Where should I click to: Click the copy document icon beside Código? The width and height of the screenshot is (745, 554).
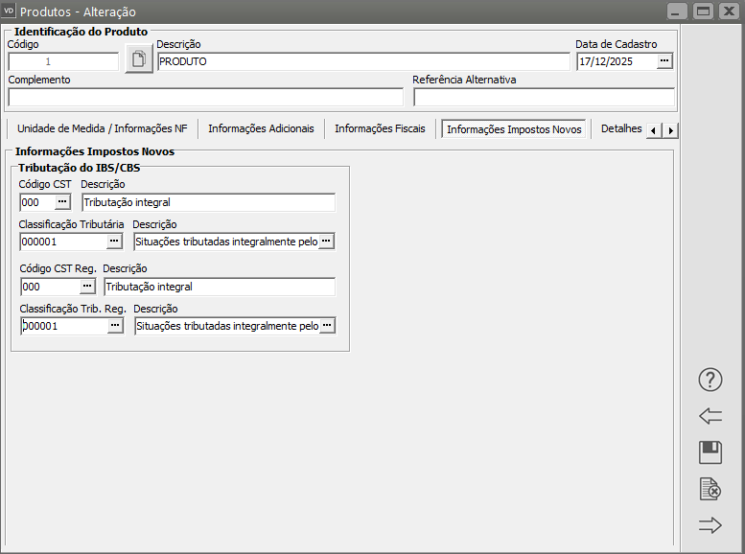point(138,60)
